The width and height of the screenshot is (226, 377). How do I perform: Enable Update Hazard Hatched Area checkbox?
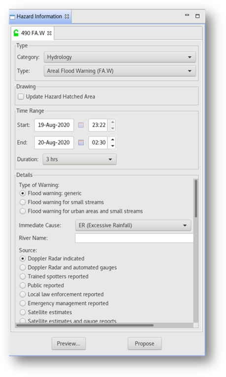pyautogui.click(x=21, y=97)
